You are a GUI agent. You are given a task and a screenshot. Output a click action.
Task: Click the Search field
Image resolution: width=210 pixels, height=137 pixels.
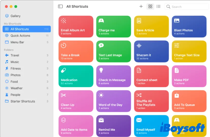click(187, 7)
